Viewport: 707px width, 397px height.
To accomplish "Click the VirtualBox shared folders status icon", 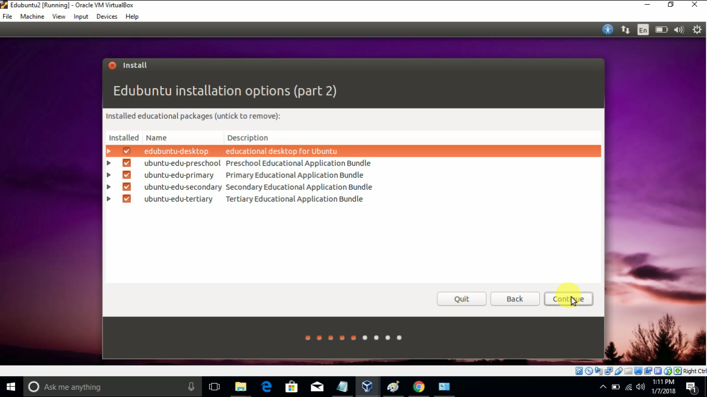I will click(x=628, y=371).
